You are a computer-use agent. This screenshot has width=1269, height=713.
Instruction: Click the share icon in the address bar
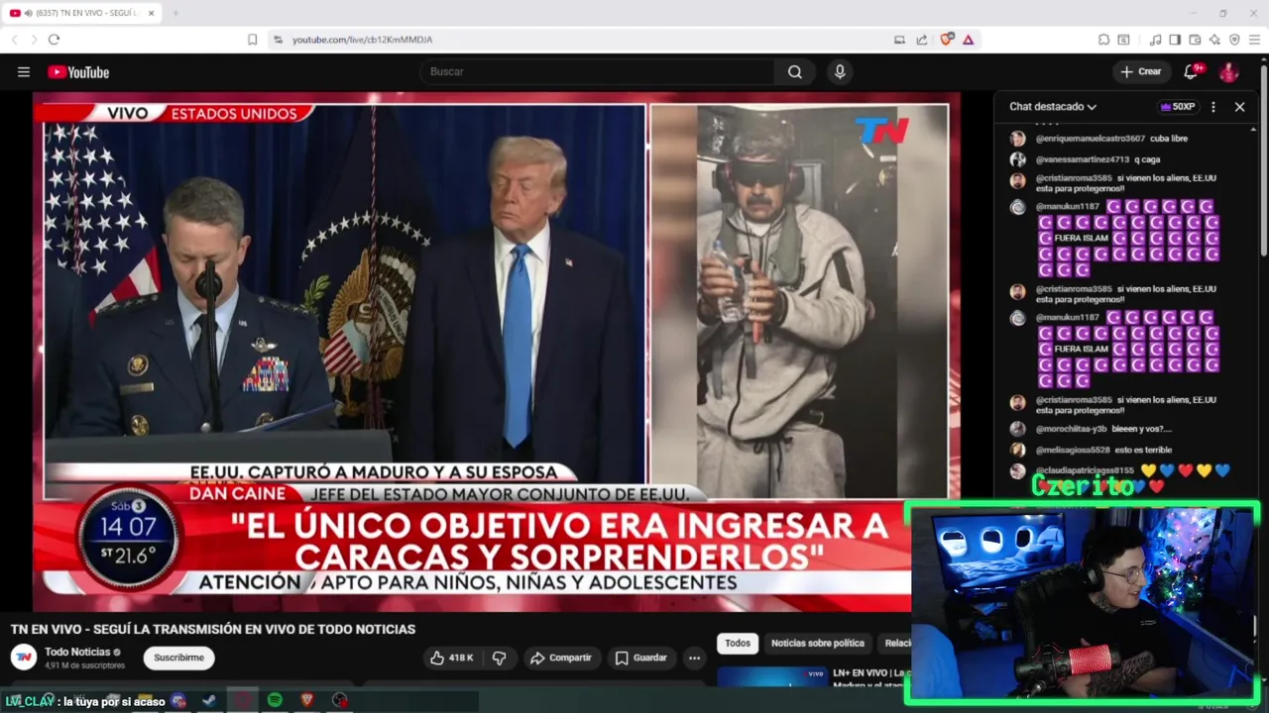click(x=921, y=40)
